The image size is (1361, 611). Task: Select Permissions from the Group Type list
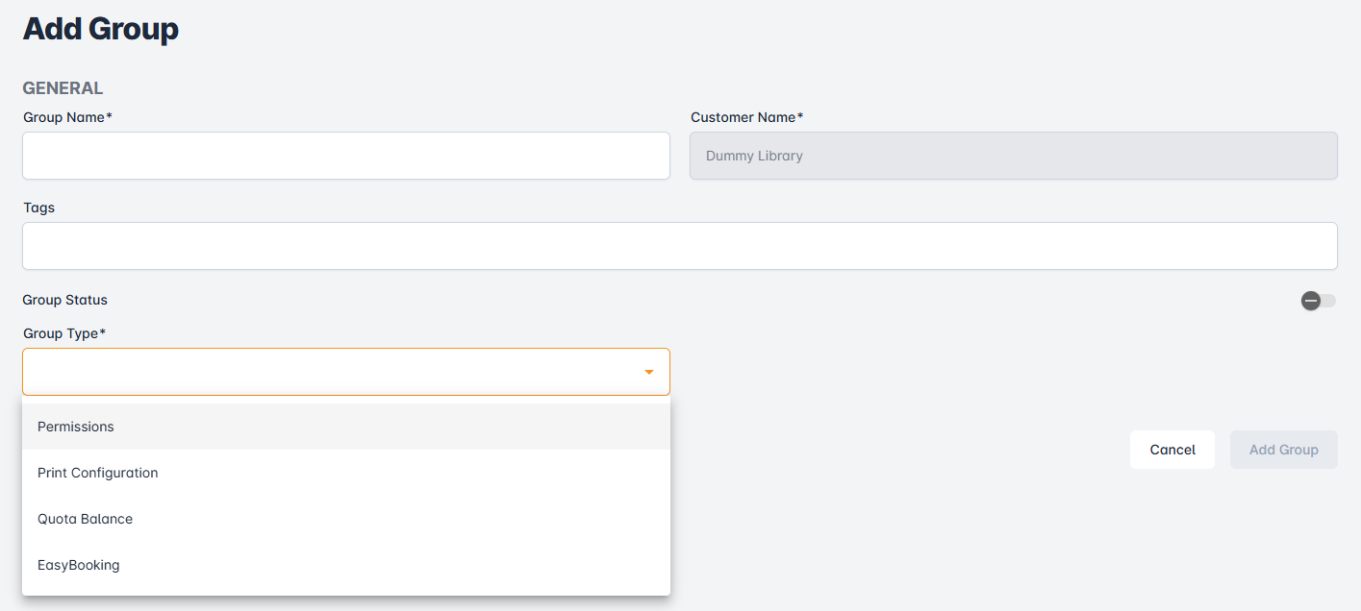point(76,427)
